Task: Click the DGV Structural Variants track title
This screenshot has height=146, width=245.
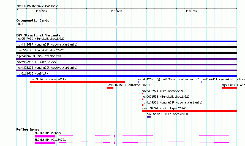Action: pos(39,35)
